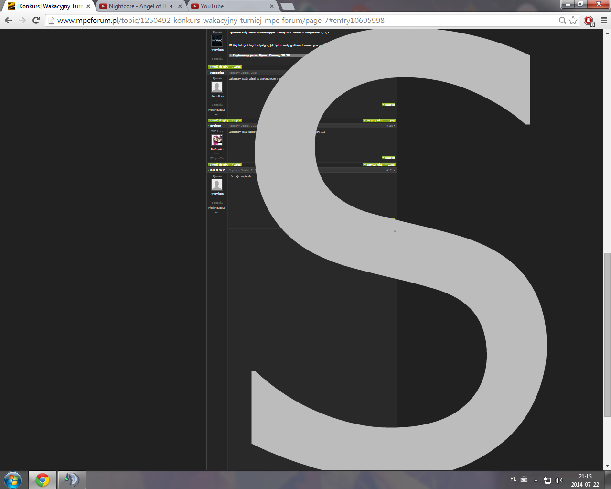The image size is (611, 489).
Task: Like Rogopiza's post with 'Lubię to'
Action: pyautogui.click(x=388, y=104)
